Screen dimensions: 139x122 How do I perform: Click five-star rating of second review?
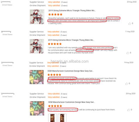[x=55, y=44]
